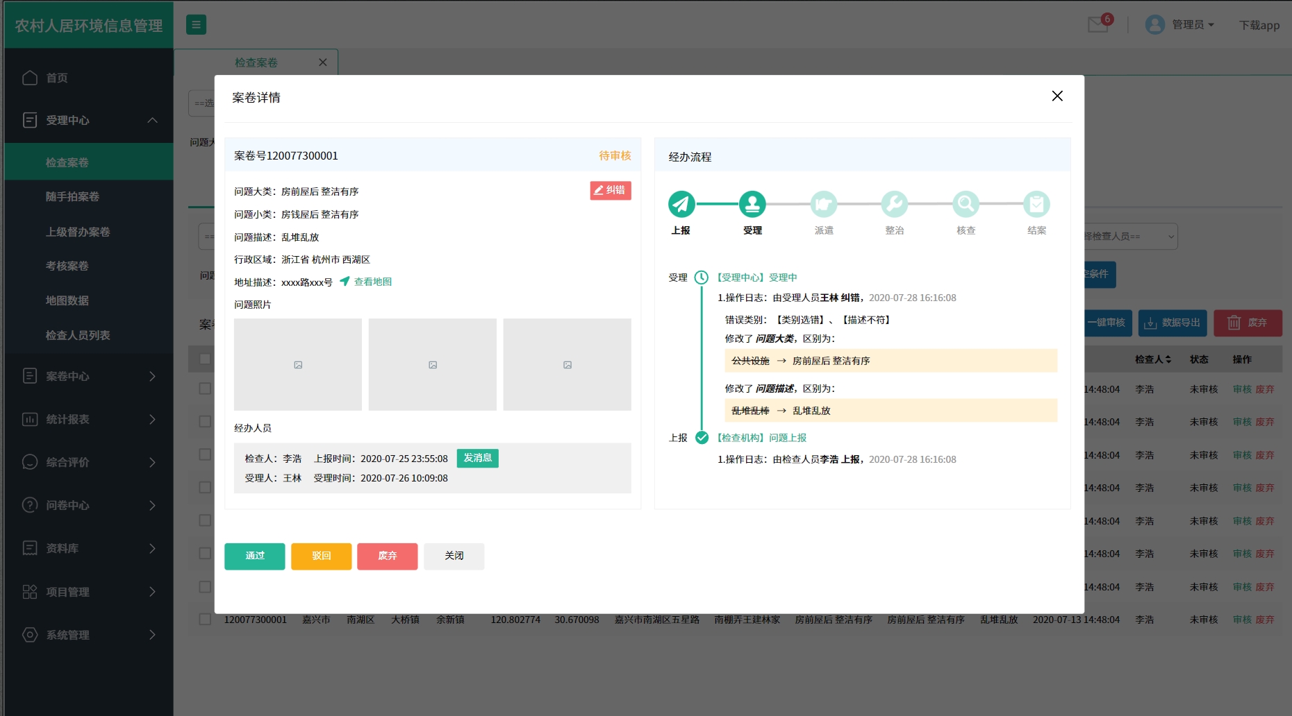
Task: Expand the 问卷中心 menu chevron
Action: (x=152, y=505)
